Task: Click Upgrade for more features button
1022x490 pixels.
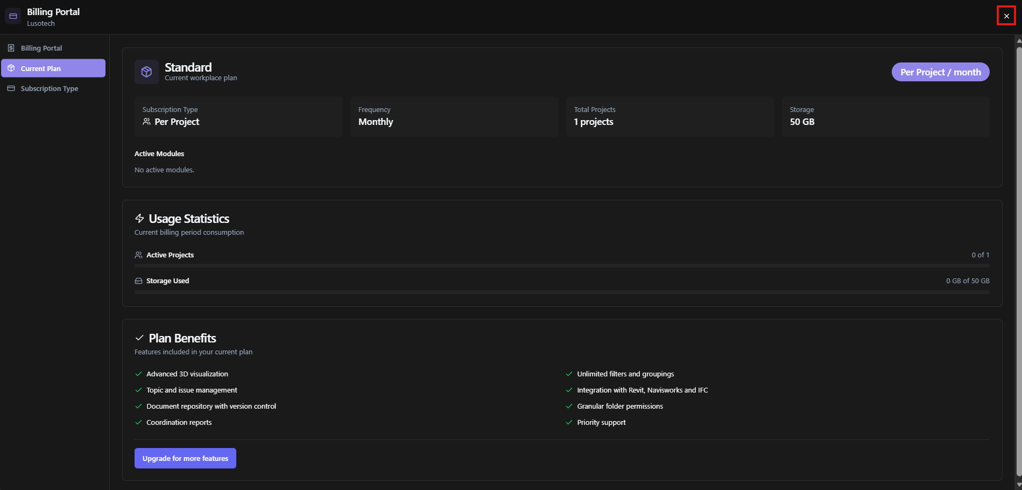Action: click(x=185, y=458)
